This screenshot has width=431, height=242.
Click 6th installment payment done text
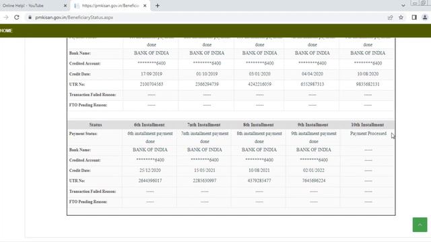(x=150, y=137)
